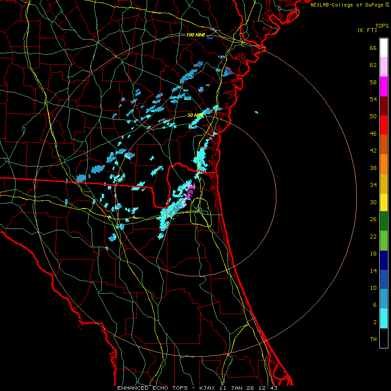Click the bright red 46-50 kft swatch
The image size is (391, 391).
click(384, 125)
